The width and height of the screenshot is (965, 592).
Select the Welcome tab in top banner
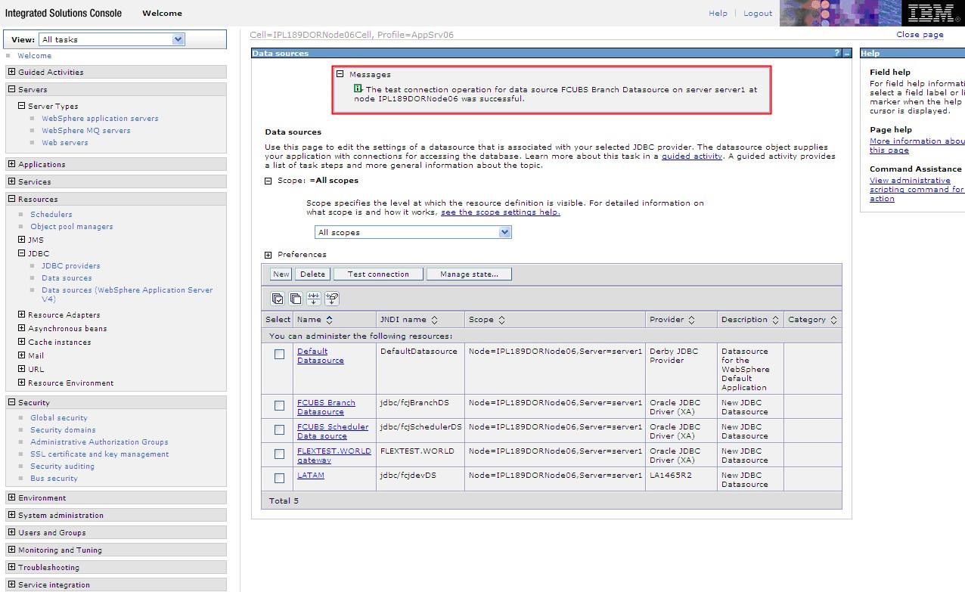coord(162,13)
